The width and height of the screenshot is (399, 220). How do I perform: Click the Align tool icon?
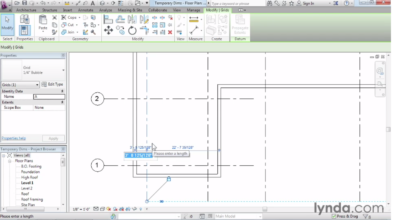coord(108,19)
